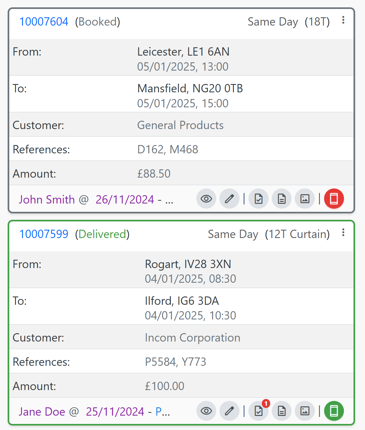The height and width of the screenshot is (430, 365).
Task: Open document icon for job 10007604
Action: tap(282, 199)
